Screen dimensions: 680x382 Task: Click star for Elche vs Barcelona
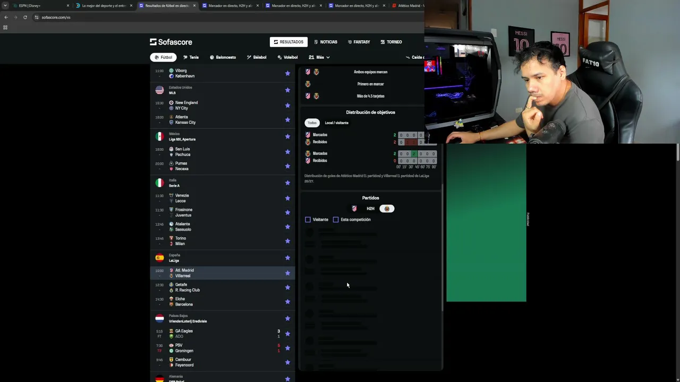pos(287,302)
